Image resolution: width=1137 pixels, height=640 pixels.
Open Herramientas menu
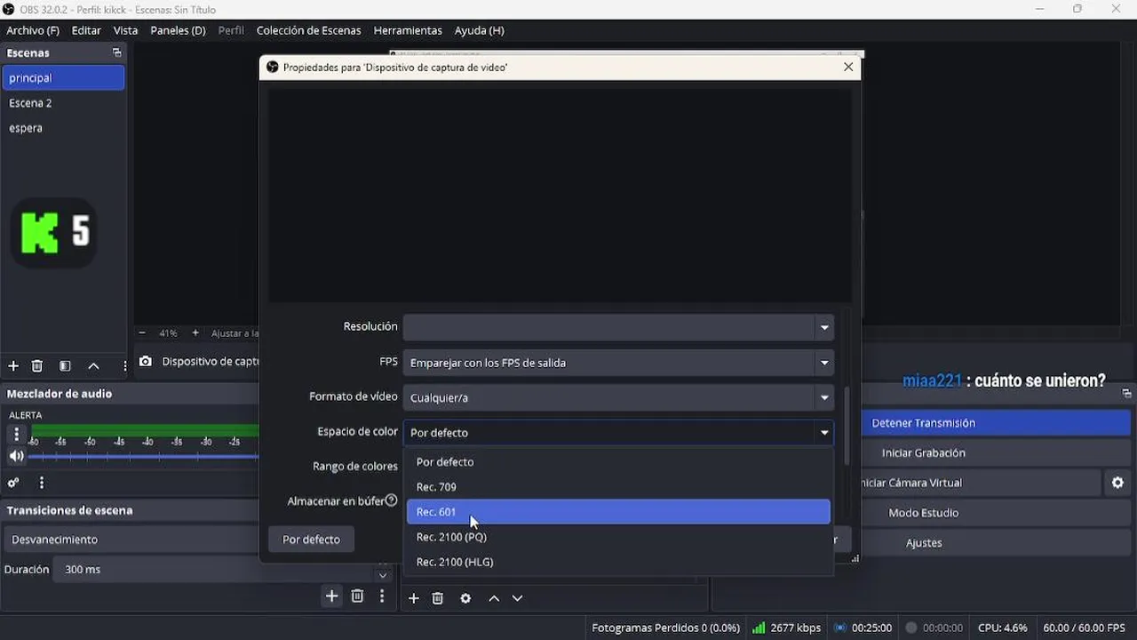click(408, 30)
